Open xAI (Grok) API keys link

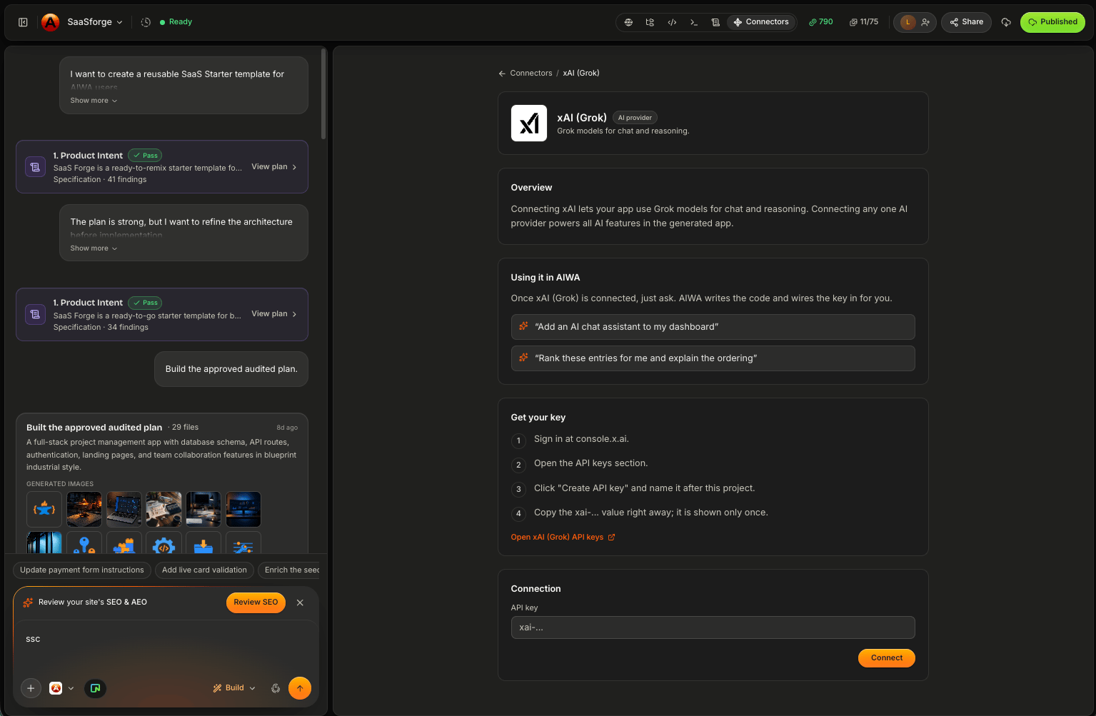click(563, 537)
